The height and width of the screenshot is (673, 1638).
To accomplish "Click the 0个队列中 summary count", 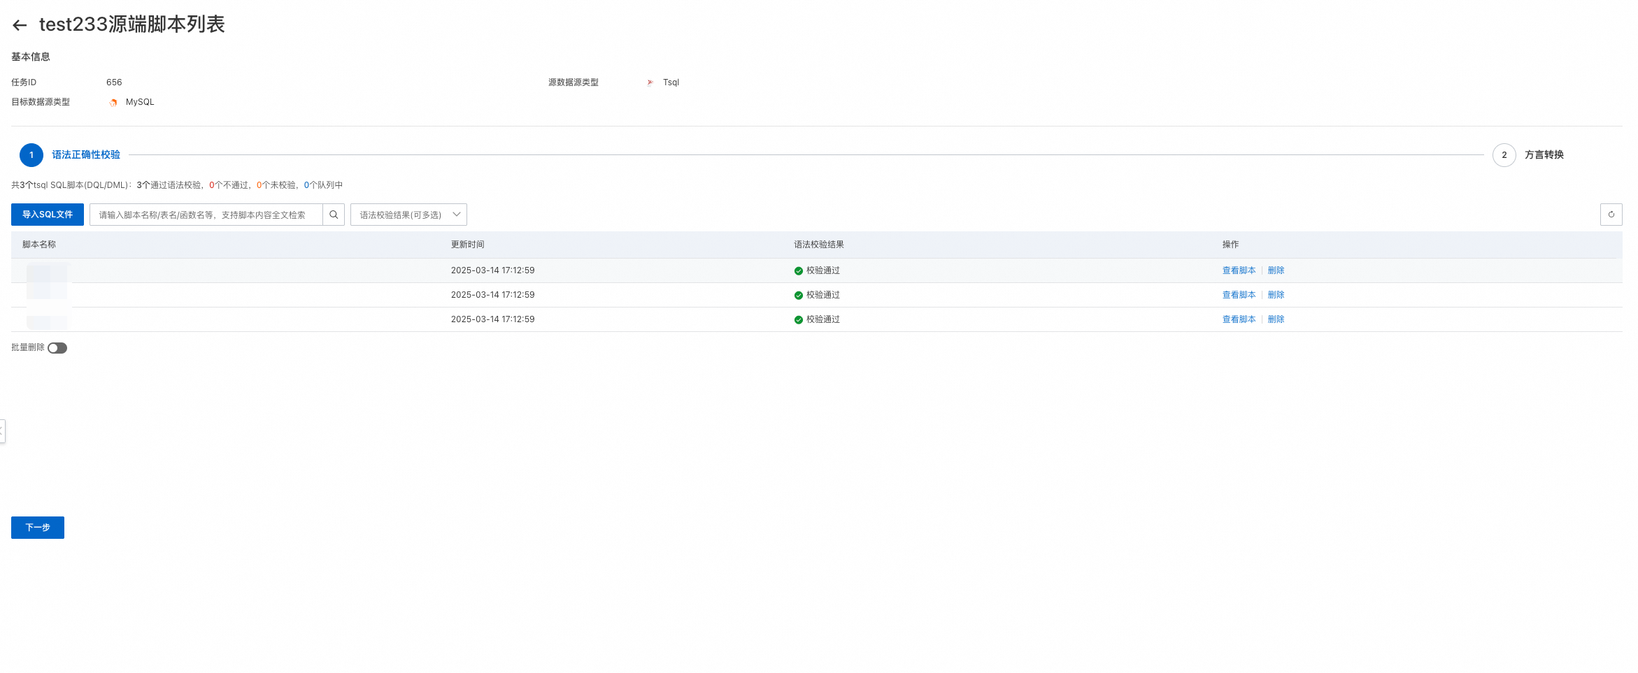I will tap(323, 185).
